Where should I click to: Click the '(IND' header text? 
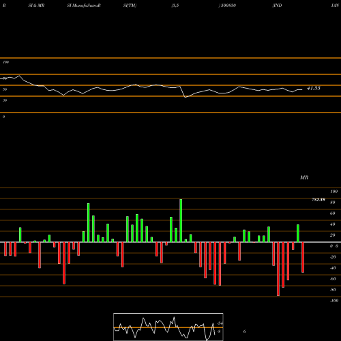(x=277, y=5)
